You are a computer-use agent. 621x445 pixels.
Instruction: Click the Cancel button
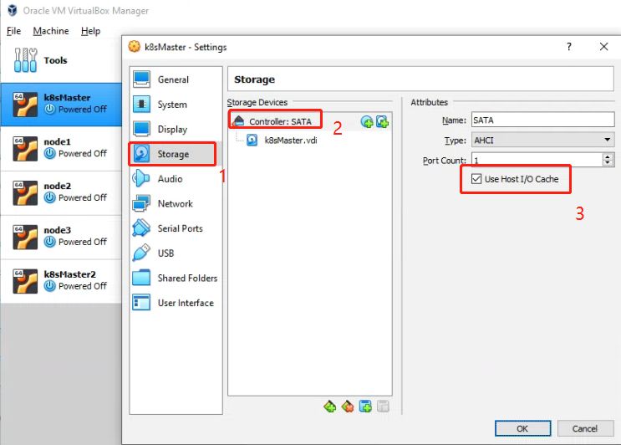584,428
